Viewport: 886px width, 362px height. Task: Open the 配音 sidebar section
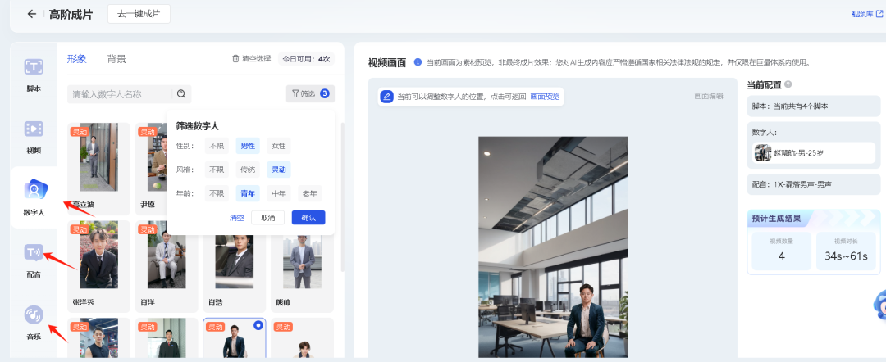(34, 260)
